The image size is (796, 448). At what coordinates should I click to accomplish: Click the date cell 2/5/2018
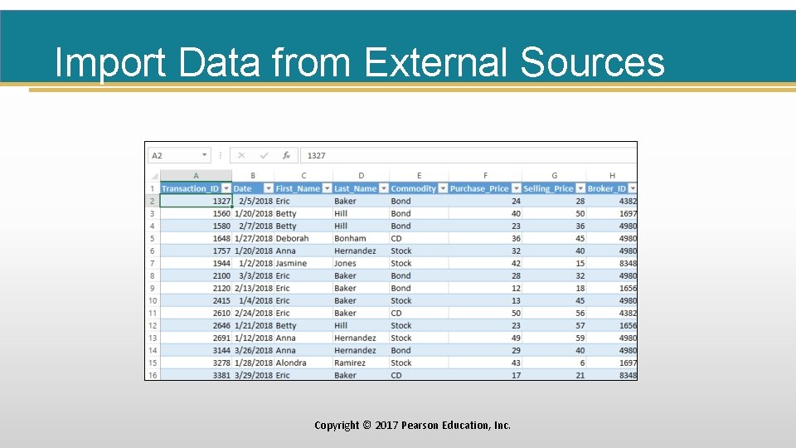(253, 201)
